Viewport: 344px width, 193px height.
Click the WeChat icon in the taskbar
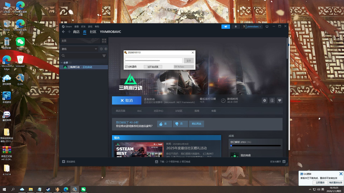(84, 189)
